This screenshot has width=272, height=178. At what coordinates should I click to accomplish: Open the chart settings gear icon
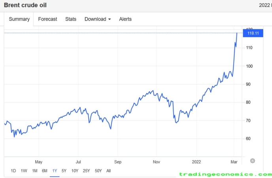252,161
